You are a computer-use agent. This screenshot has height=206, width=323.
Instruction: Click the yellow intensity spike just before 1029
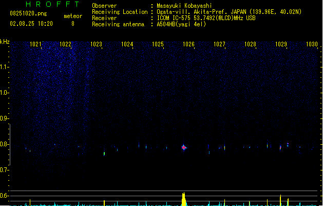(x=280, y=200)
